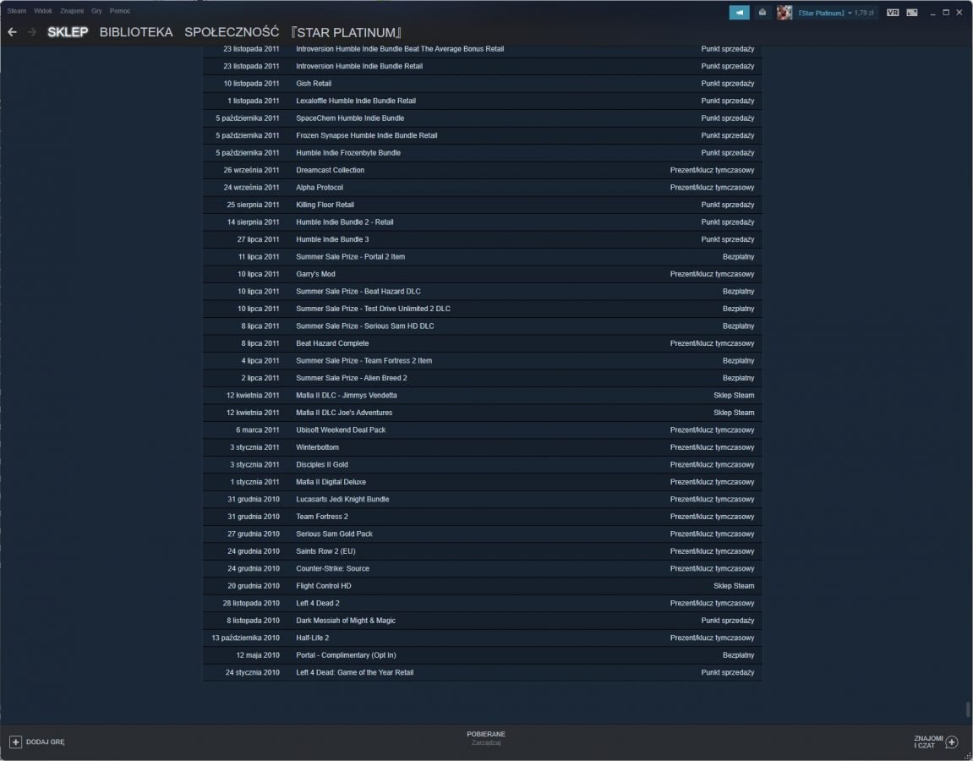The width and height of the screenshot is (973, 761).
Task: Go back with the left arrow
Action: [x=13, y=31]
